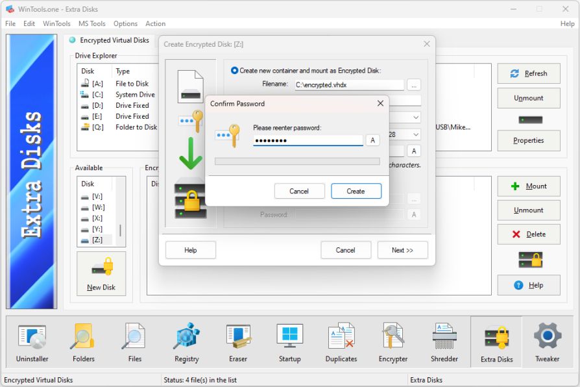This screenshot has width=580, height=387.
Task: Open the Options menu
Action: (125, 24)
